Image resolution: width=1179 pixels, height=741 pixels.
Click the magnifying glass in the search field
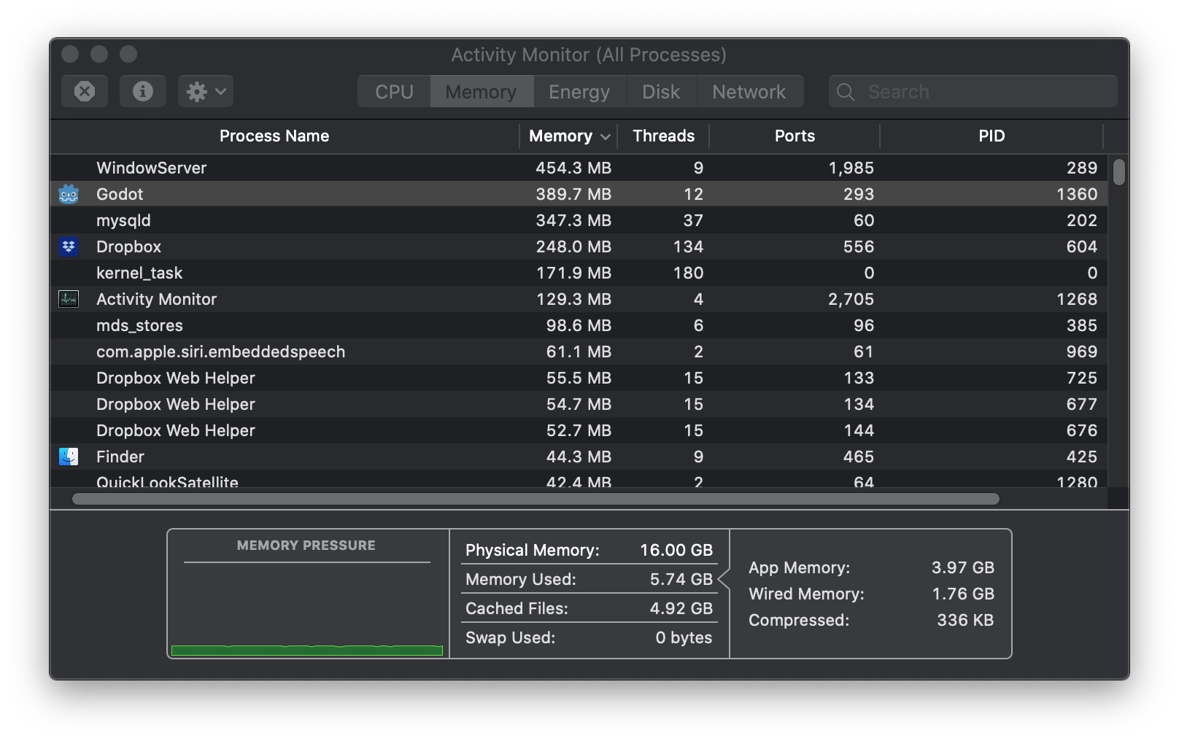point(846,92)
